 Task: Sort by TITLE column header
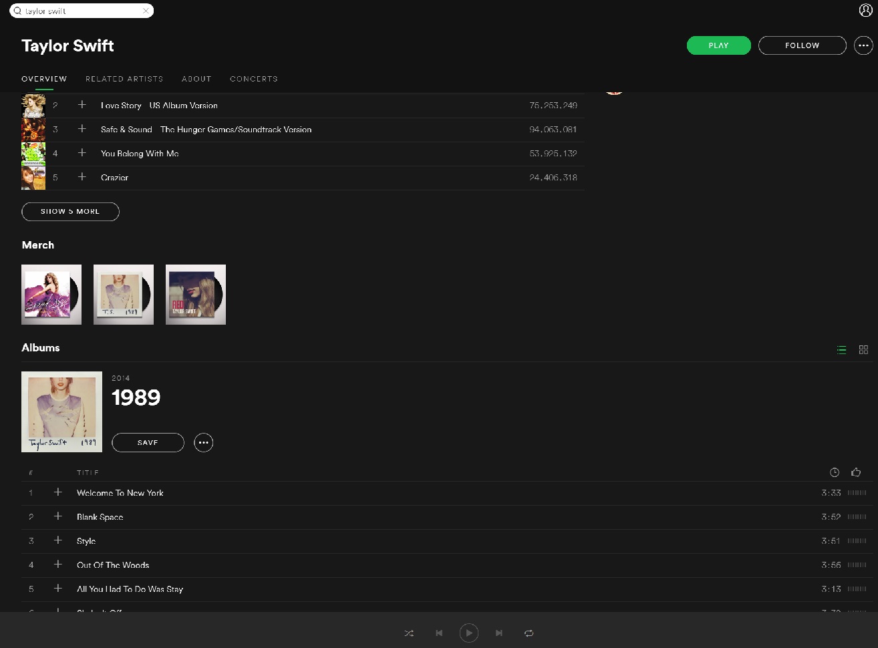[x=88, y=472]
